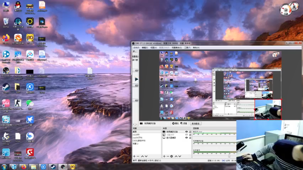Click the display capture monitor icon

coord(164,138)
